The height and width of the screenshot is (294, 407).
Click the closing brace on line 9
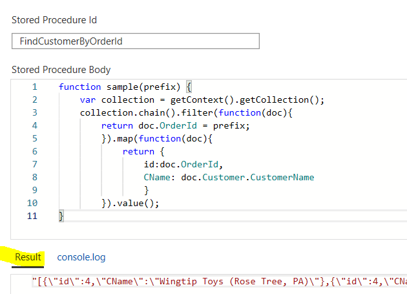coord(147,190)
